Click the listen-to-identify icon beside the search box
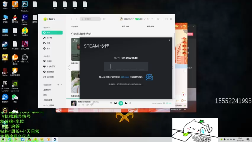The width and height of the screenshot is (252, 142). 104,19
